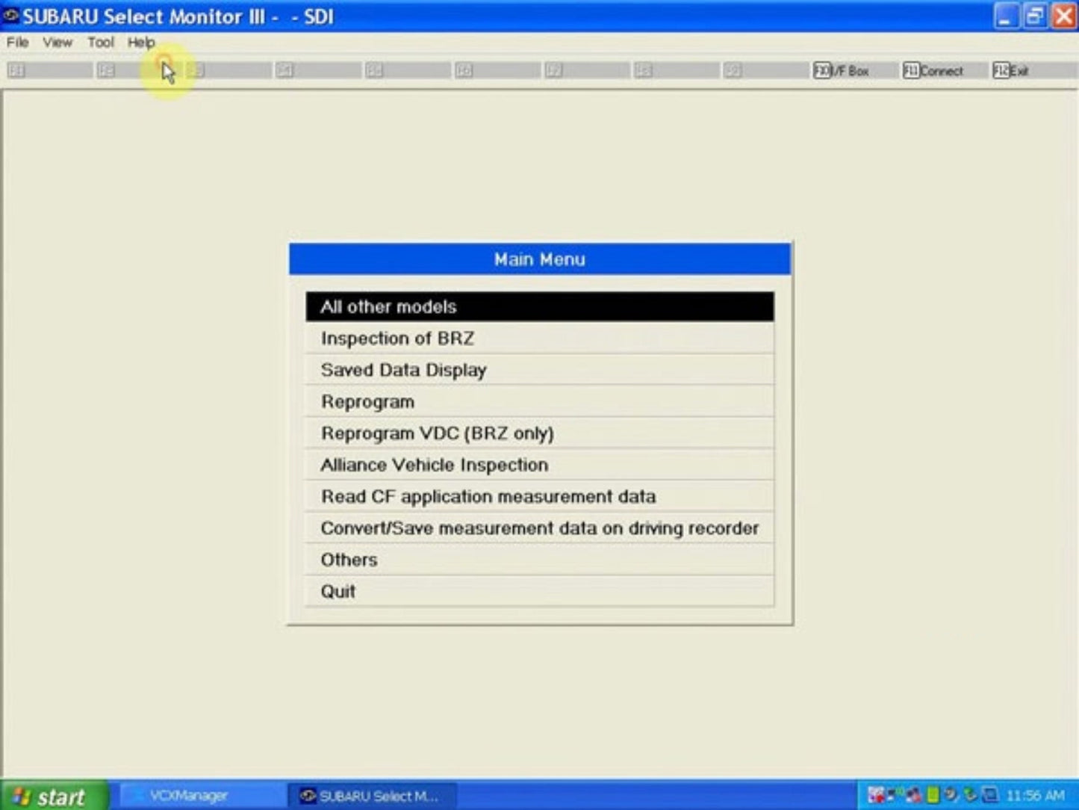Open the Help menu
This screenshot has width=1079, height=810.
pos(140,43)
